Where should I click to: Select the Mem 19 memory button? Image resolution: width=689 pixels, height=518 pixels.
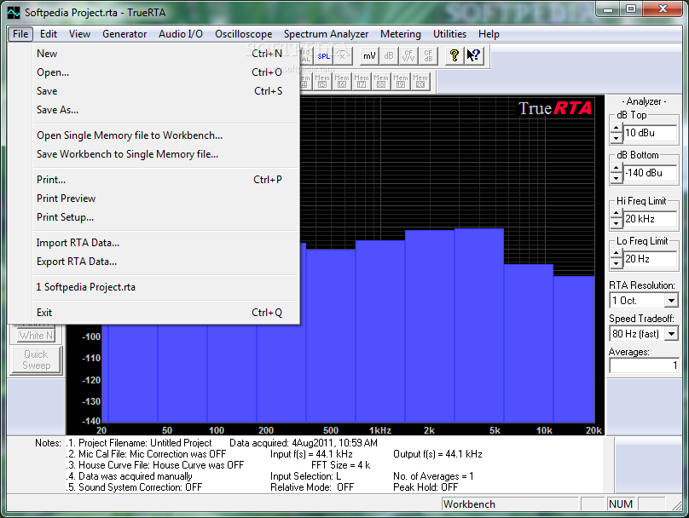point(400,81)
